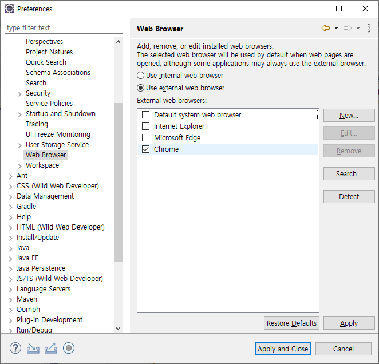
Task: Maximize the Preferences window
Action: pos(339,9)
